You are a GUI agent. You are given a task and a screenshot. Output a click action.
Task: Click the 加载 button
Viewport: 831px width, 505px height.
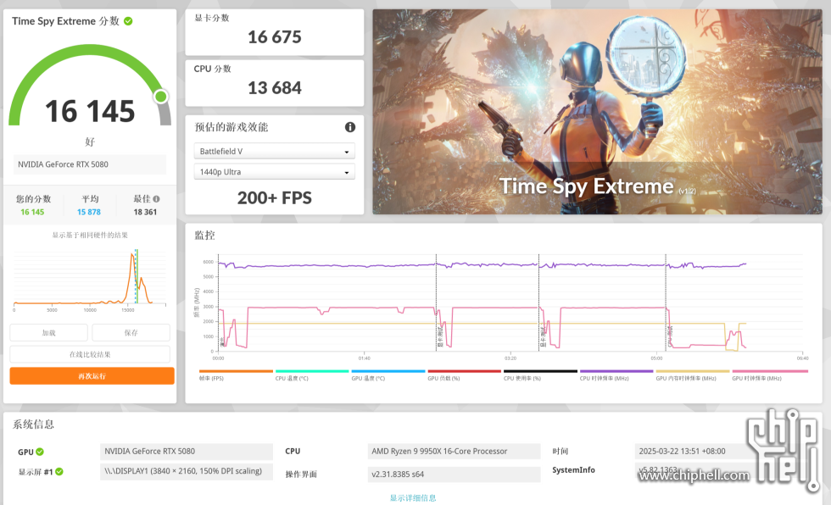[x=49, y=332]
